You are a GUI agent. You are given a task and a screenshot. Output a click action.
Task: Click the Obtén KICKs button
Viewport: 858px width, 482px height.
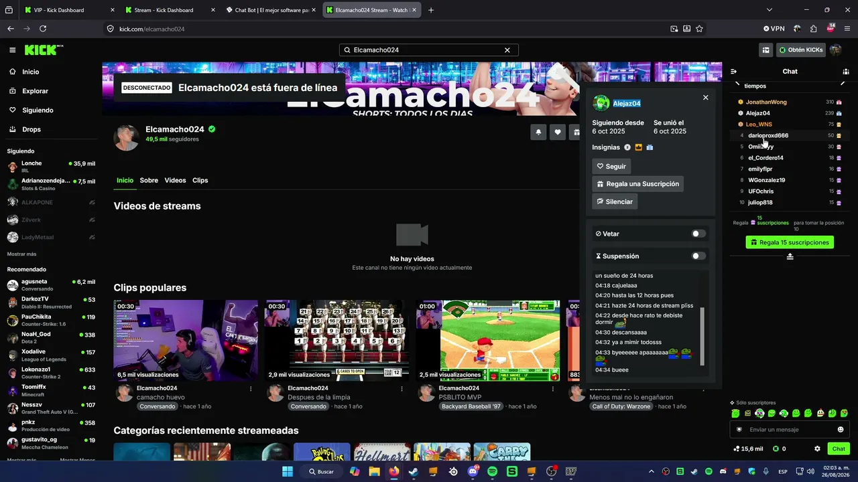(800, 50)
